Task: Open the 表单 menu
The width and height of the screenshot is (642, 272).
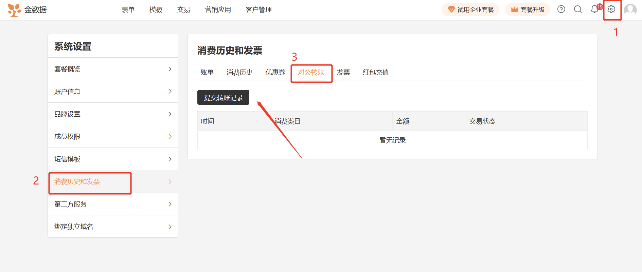Action: [x=128, y=10]
